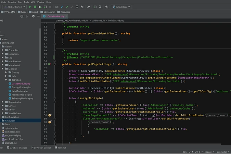The height and width of the screenshot is (154, 231).
Task: Click the locate target icon in project panel
Action: tap(23, 16)
